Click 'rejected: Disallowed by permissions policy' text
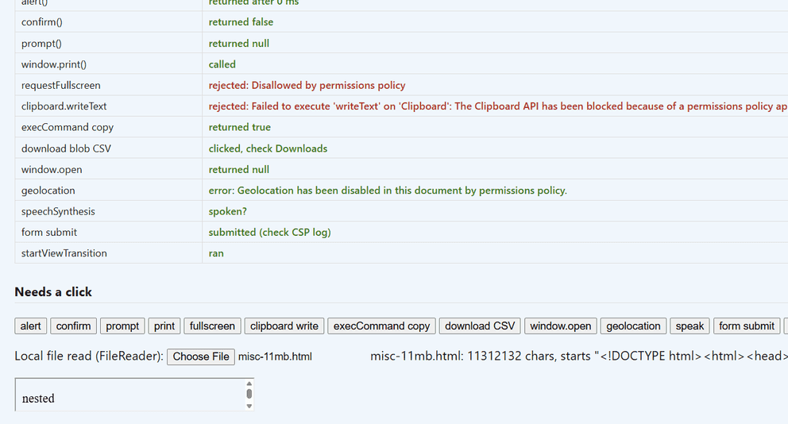 307,86
